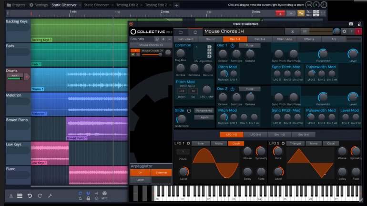Open LFO 1 Sine shape selector
Viewport: 367px width, 206px height.
[x=201, y=144]
